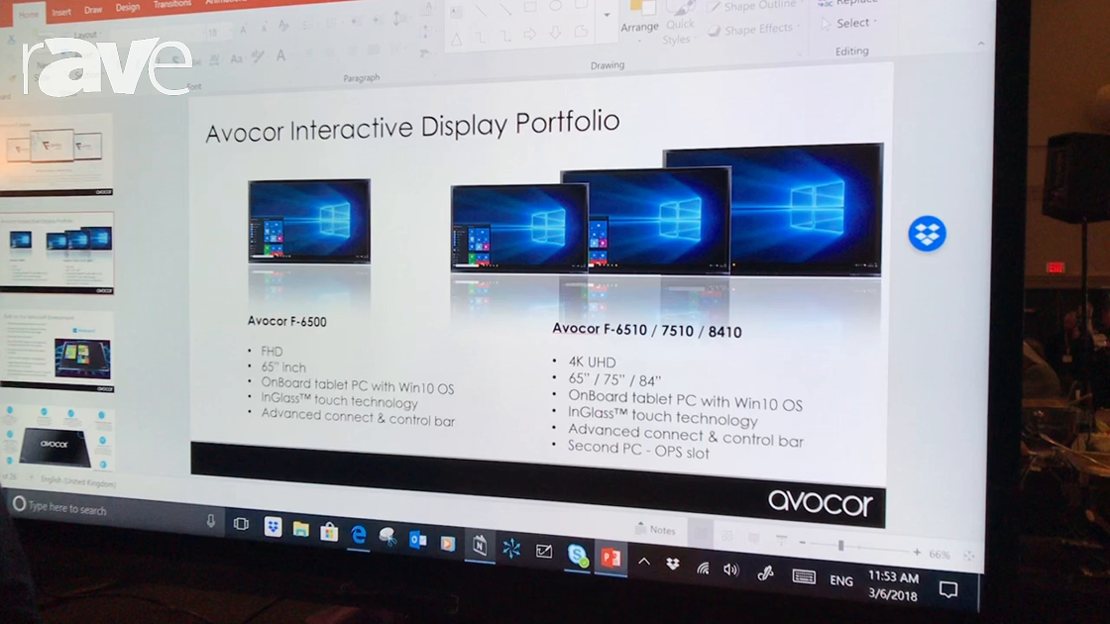Select the right arrow shape in gallery

(529, 34)
